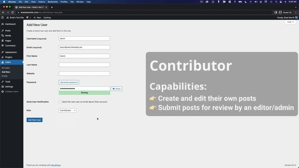The height and width of the screenshot is (168, 299).
Task: Toggle the Chrome side panel
Action: coord(276,13)
